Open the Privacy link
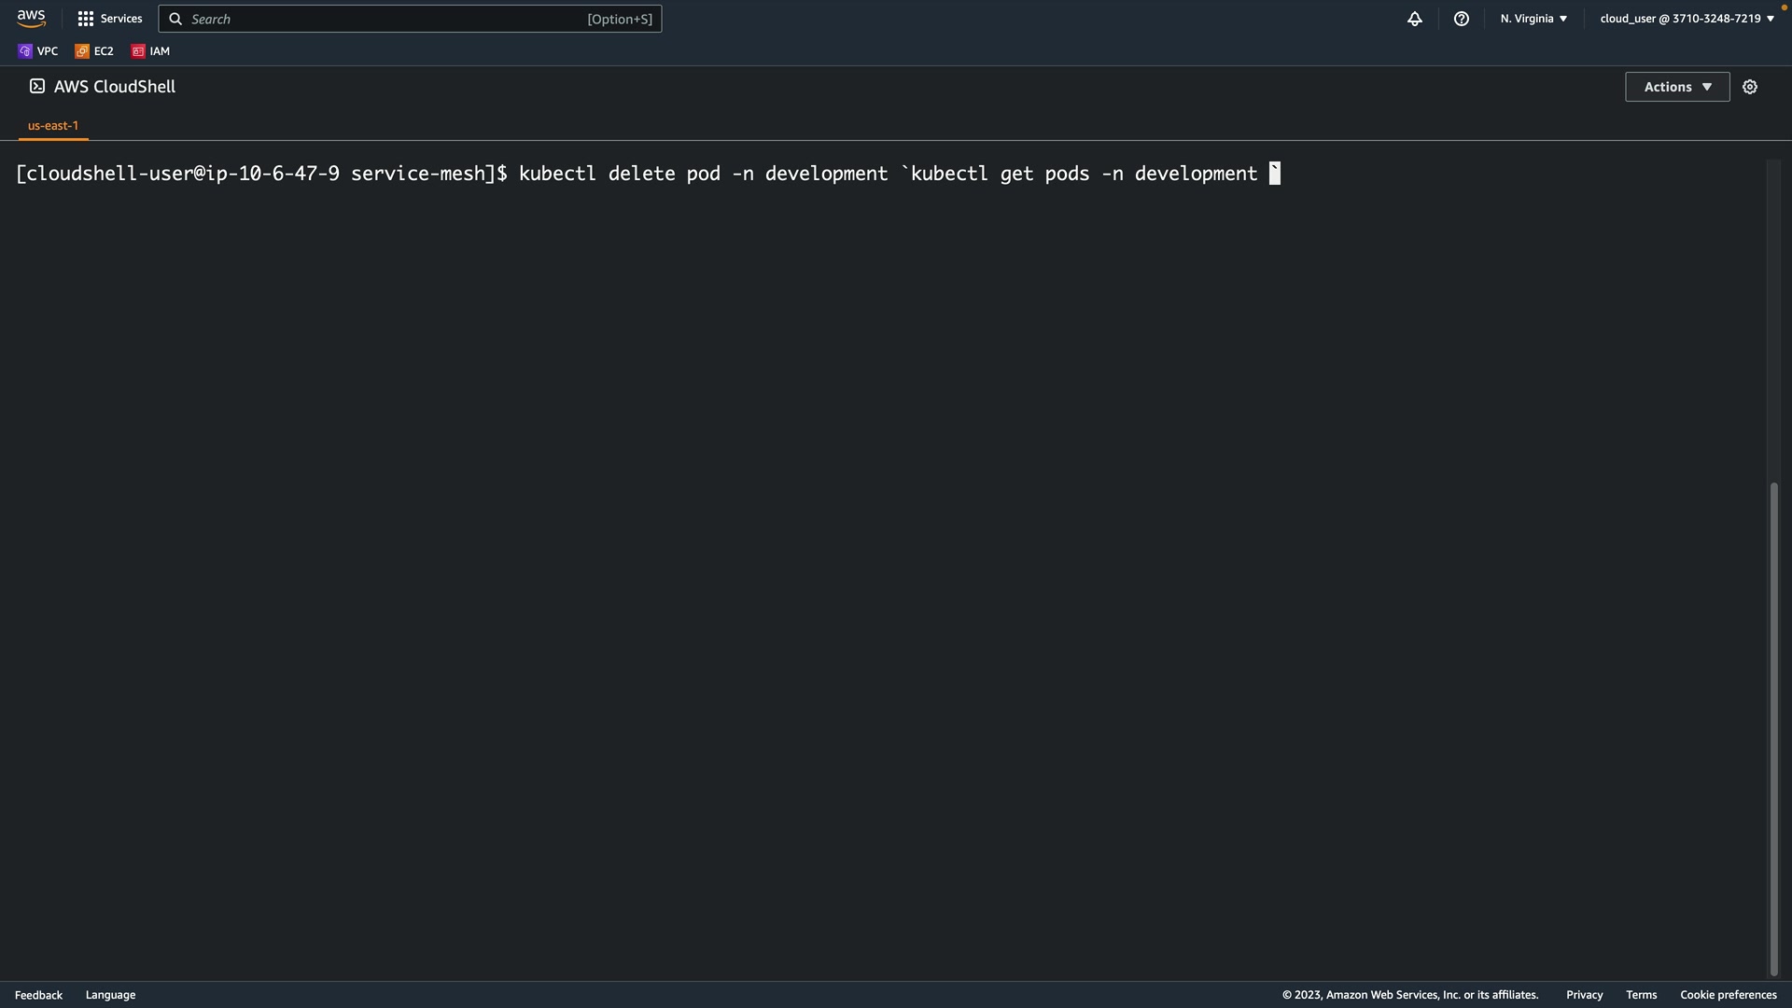1792x1008 pixels. pos(1584,995)
